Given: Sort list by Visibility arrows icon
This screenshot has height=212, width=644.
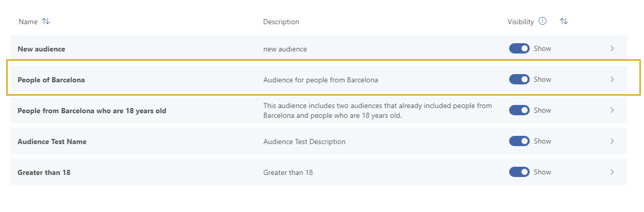Looking at the screenshot, I should (564, 21).
